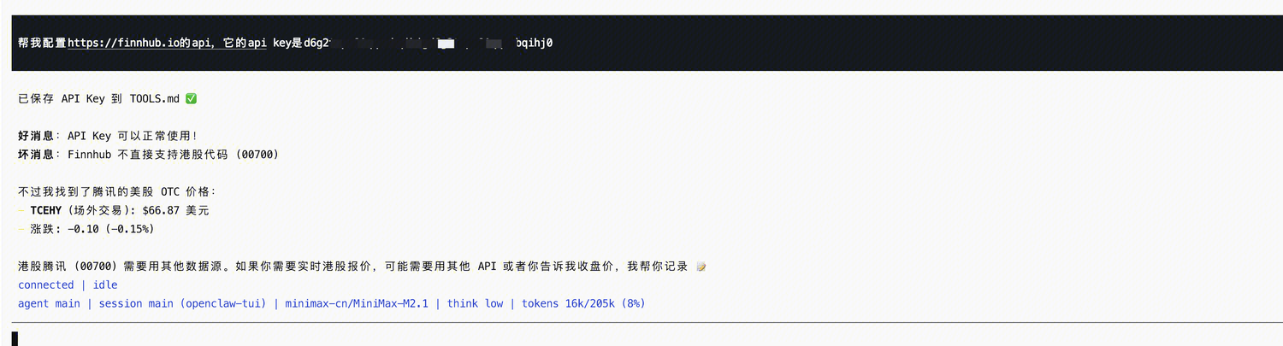Screen dimensions: 1283x346
Task: Click the yellow dash bullet before TCEHY
Action: [21, 210]
